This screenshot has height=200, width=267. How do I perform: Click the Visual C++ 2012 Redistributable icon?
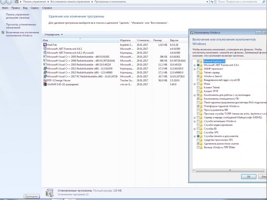[x=45, y=69]
